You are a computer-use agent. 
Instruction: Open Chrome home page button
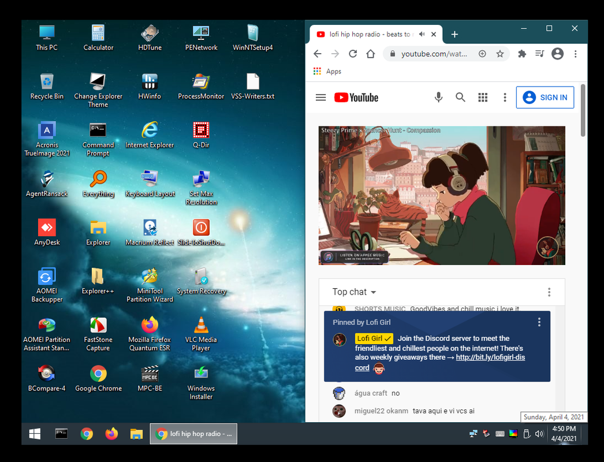coord(370,54)
